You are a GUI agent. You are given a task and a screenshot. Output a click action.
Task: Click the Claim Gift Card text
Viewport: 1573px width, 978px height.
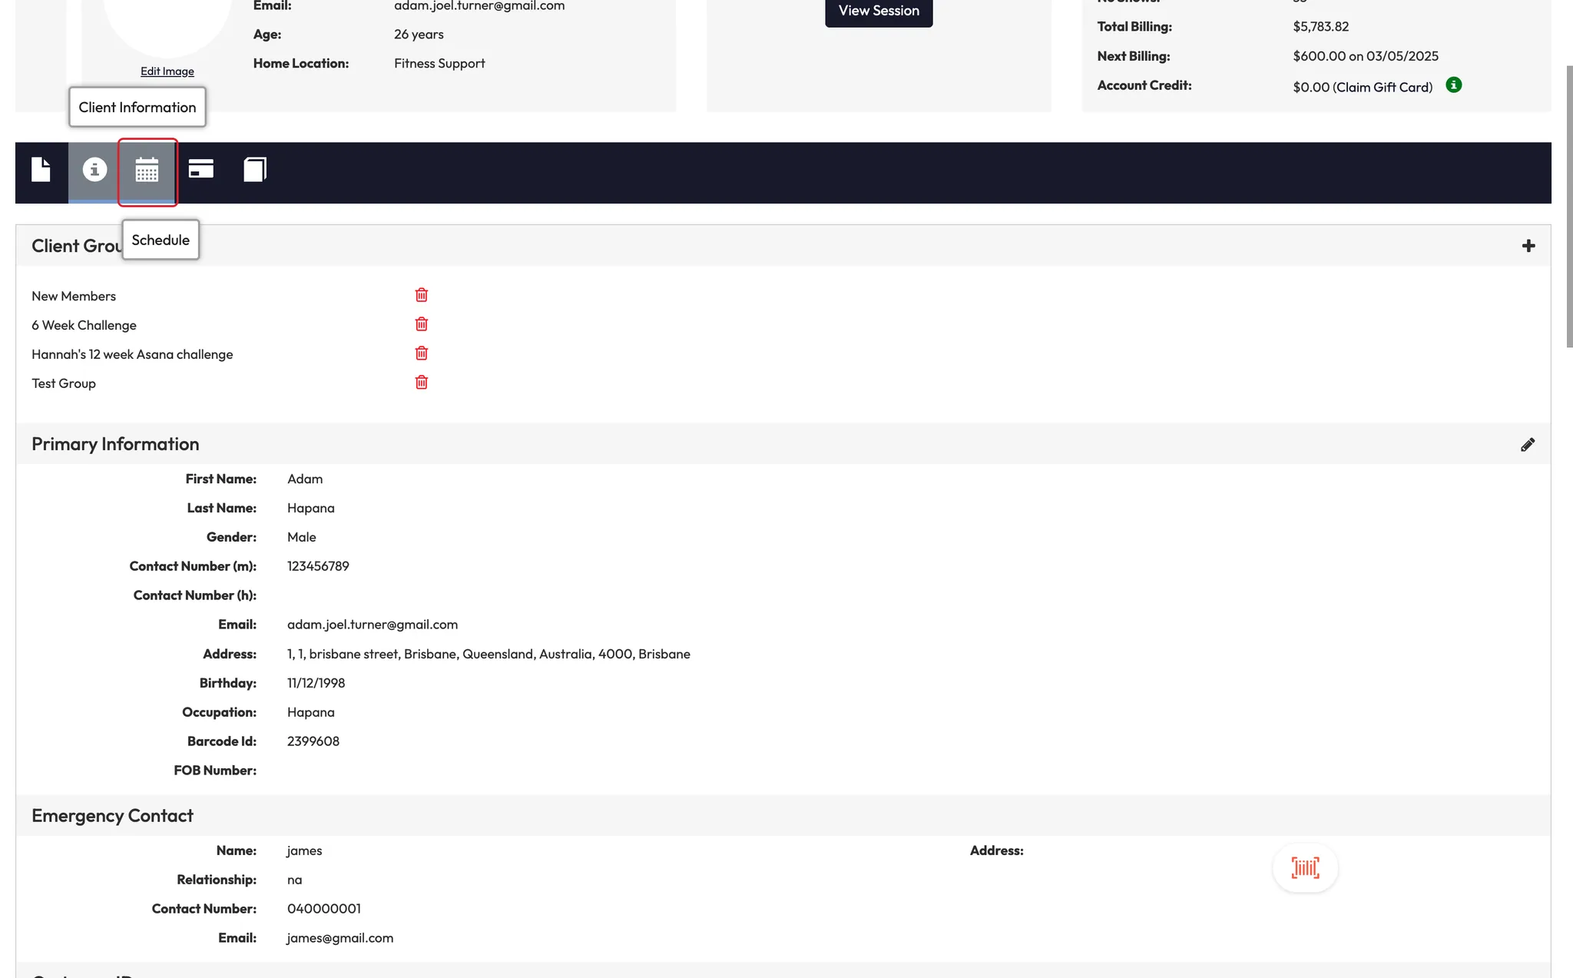1383,88
